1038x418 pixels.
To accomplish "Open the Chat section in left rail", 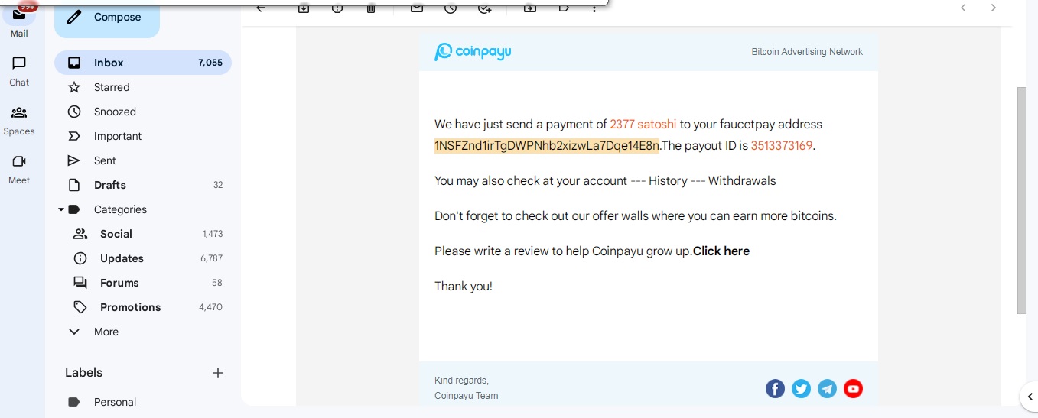I will [19, 70].
